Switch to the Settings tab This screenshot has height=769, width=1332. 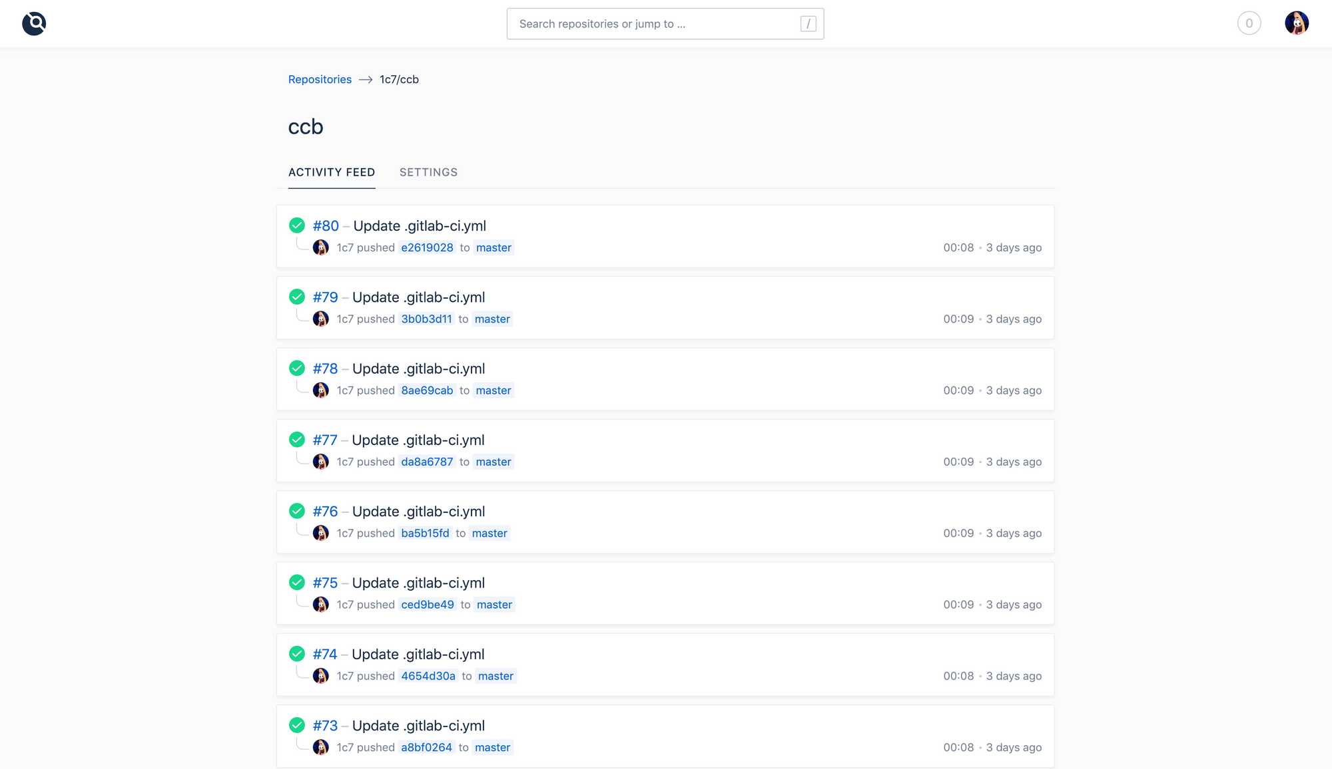[428, 172]
